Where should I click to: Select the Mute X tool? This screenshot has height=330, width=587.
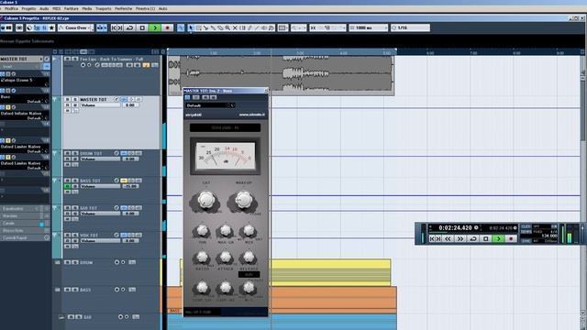coord(235,27)
